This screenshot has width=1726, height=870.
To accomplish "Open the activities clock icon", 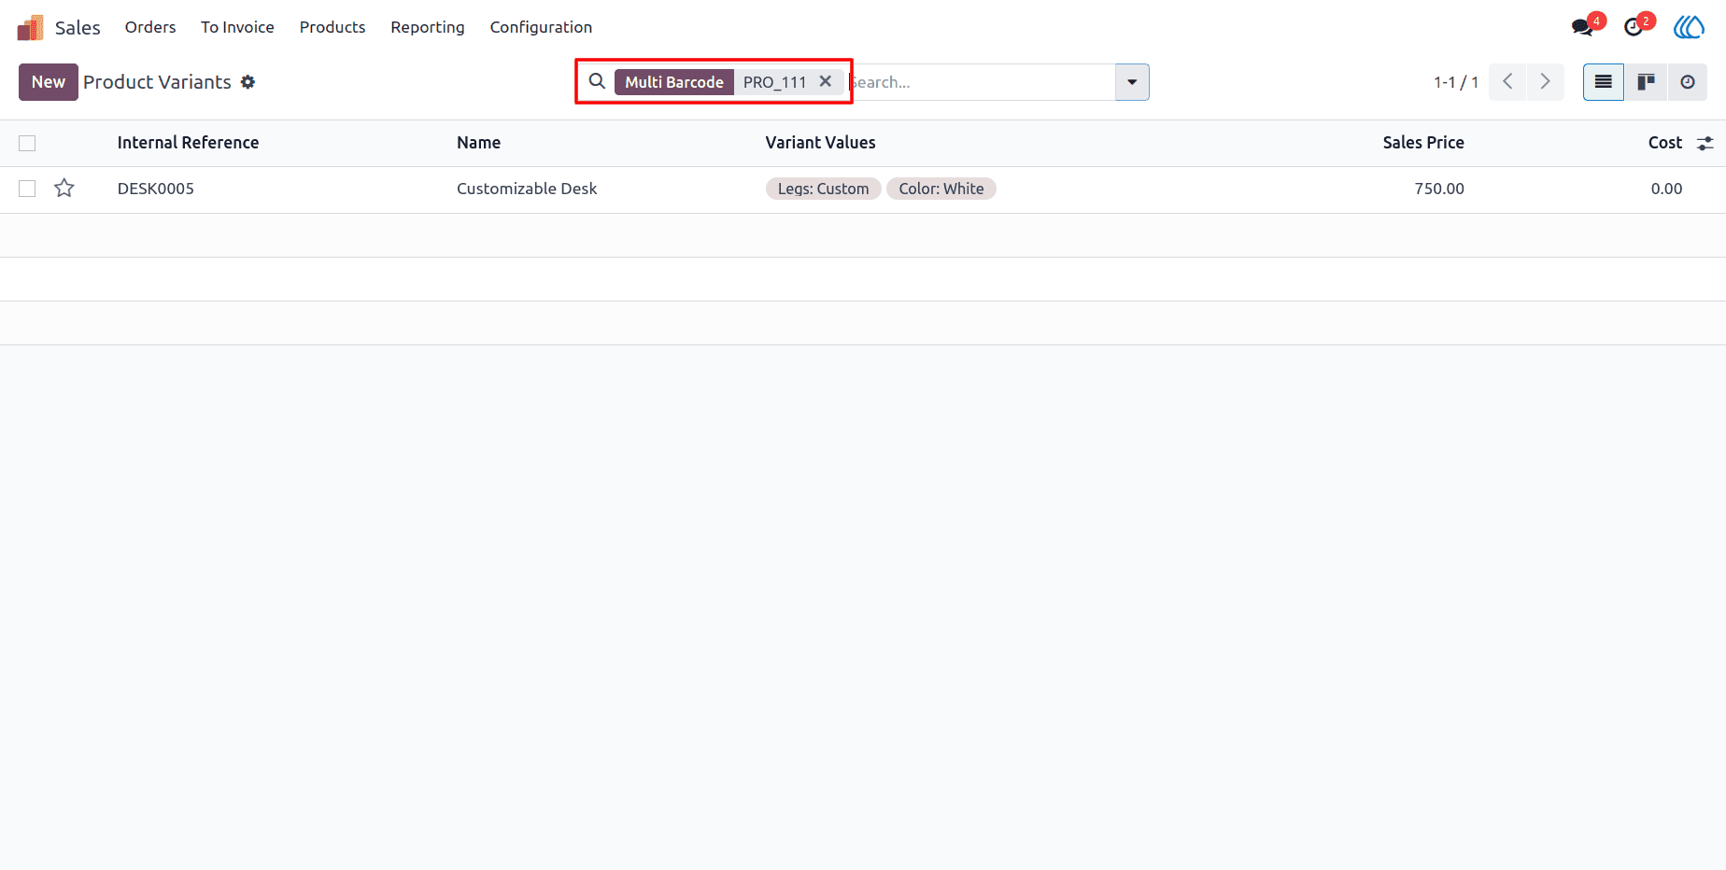I will coord(1634,27).
